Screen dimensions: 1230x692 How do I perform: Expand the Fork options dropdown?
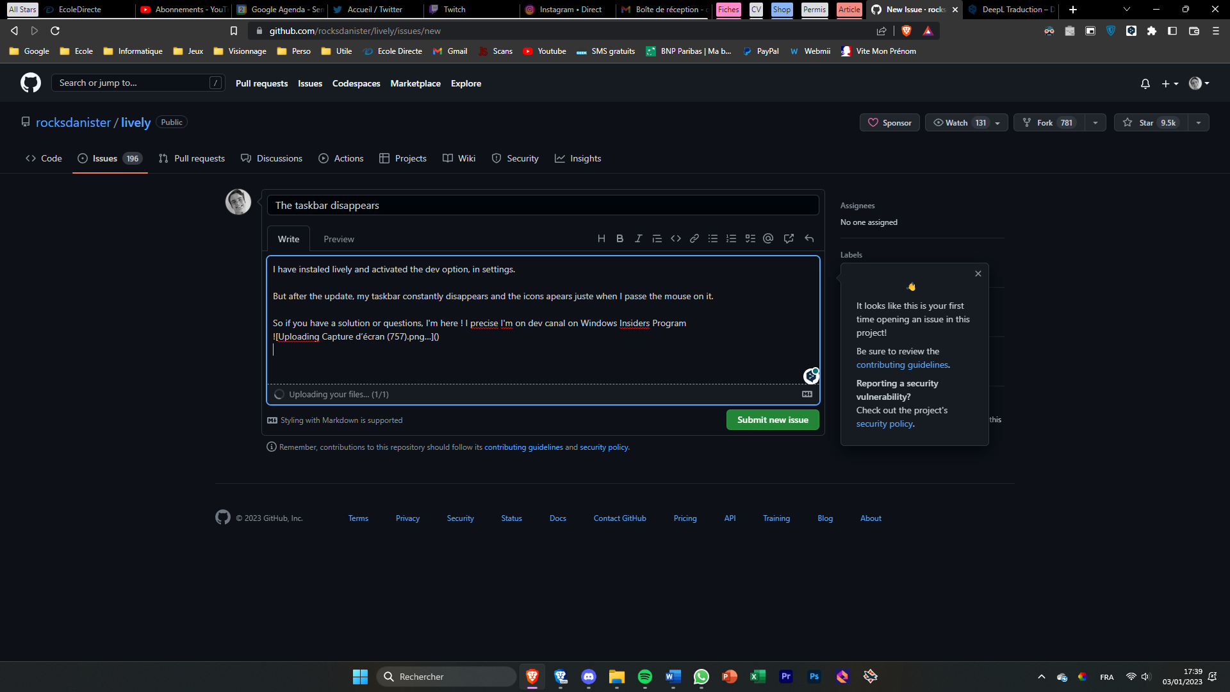[1095, 122]
